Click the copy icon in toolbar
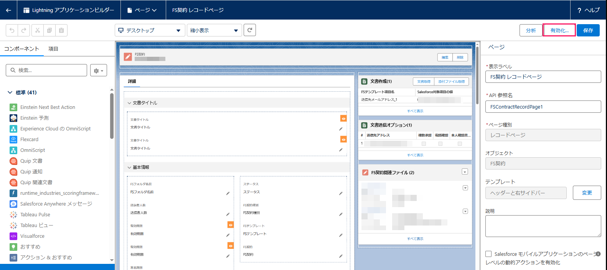Viewport: 607px width, 270px height. 49,30
